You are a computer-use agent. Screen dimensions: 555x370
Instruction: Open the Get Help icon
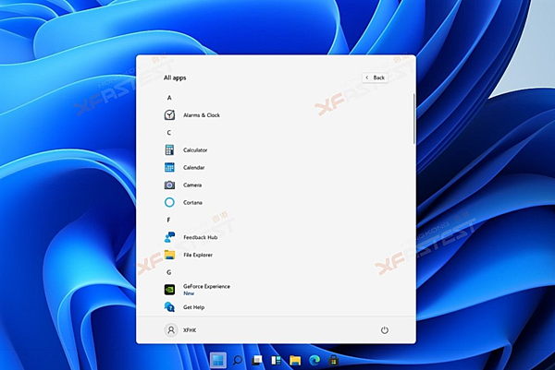point(169,307)
